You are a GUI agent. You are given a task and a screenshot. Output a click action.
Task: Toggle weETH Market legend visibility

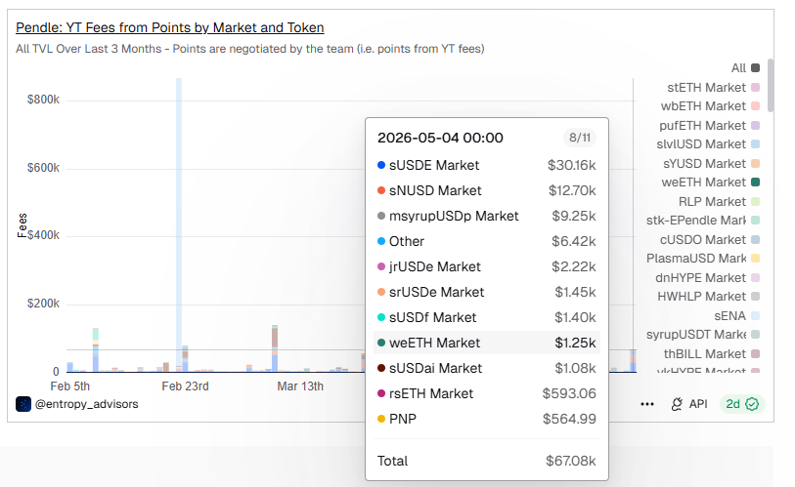point(710,183)
